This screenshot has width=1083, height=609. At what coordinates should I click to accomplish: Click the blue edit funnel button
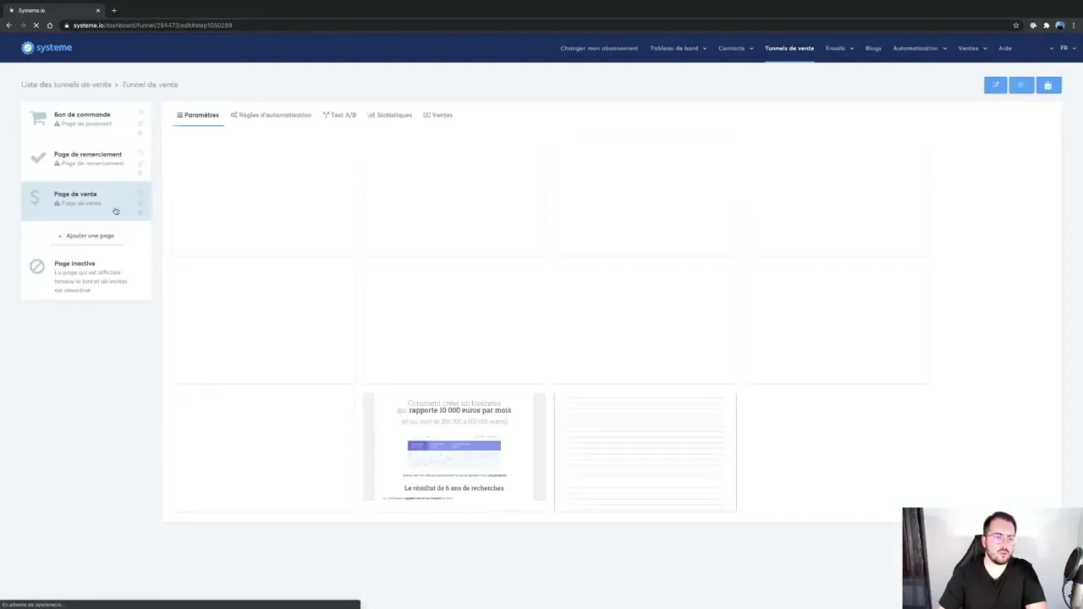coord(995,85)
